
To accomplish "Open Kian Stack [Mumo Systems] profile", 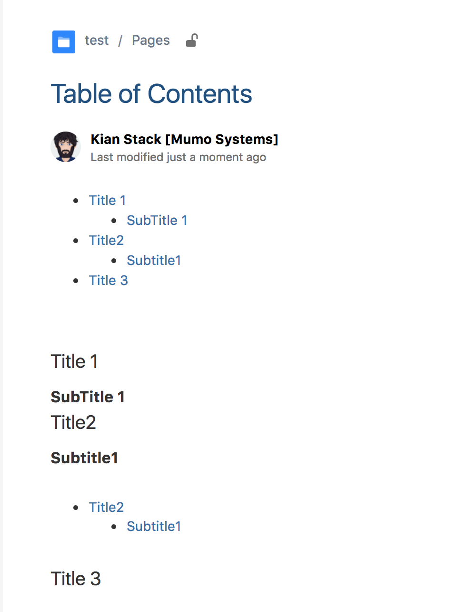I will 185,139.
